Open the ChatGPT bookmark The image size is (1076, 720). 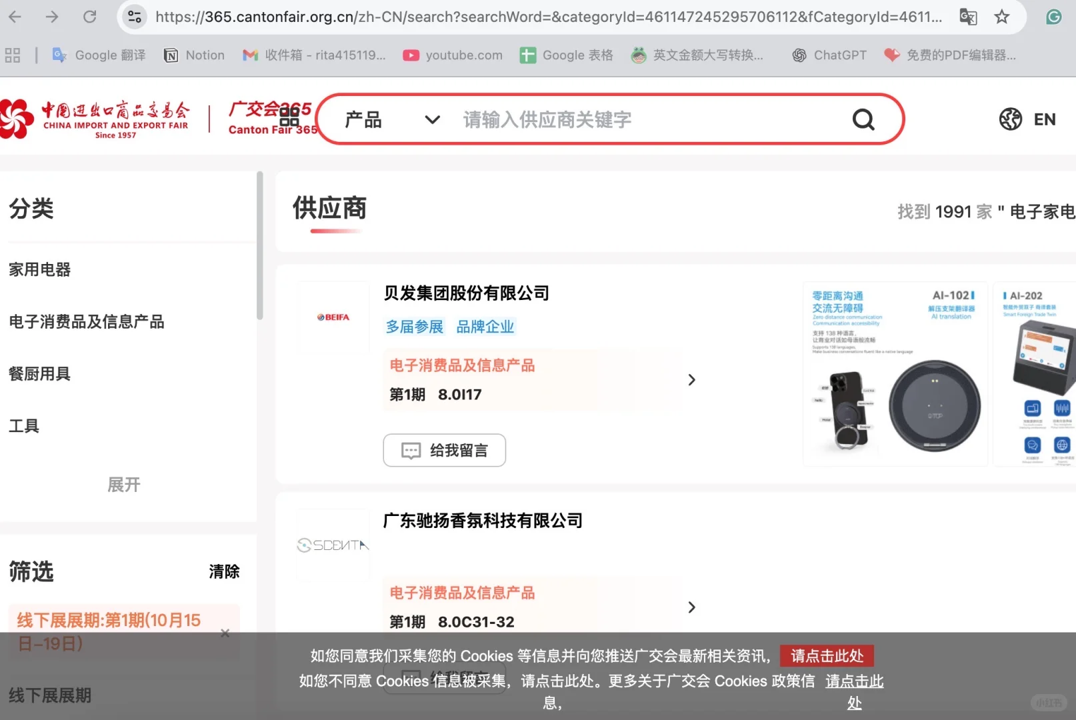click(x=829, y=55)
